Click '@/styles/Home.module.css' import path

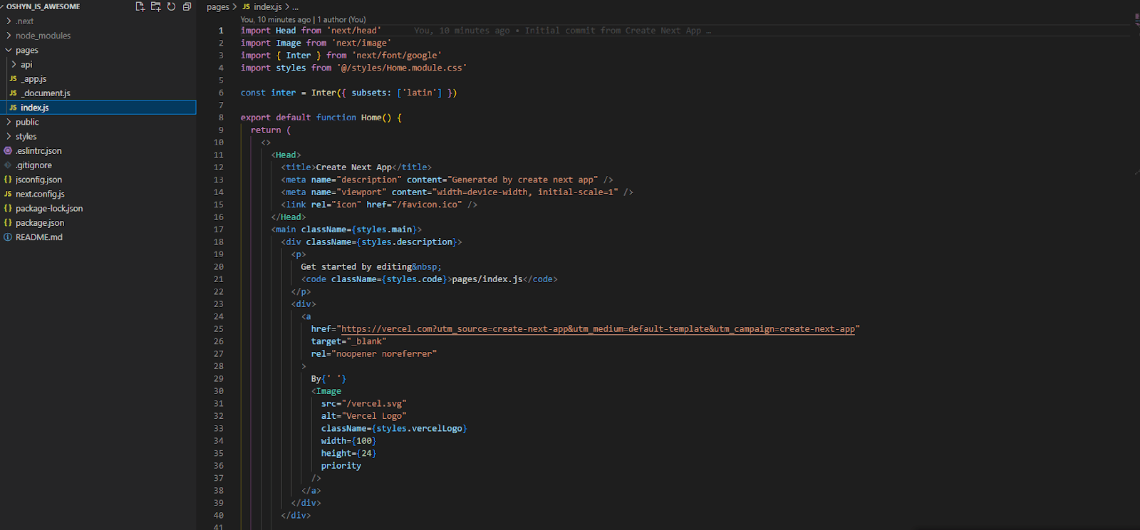[402, 68]
